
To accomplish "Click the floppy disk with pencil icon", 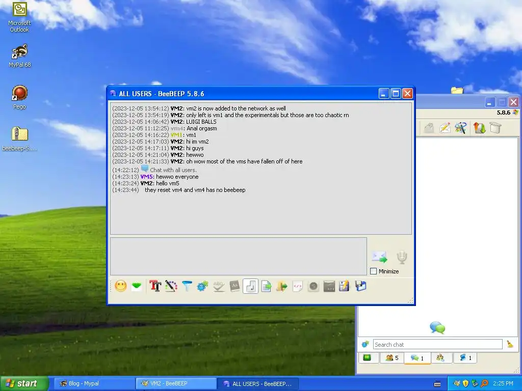I will click(x=344, y=286).
